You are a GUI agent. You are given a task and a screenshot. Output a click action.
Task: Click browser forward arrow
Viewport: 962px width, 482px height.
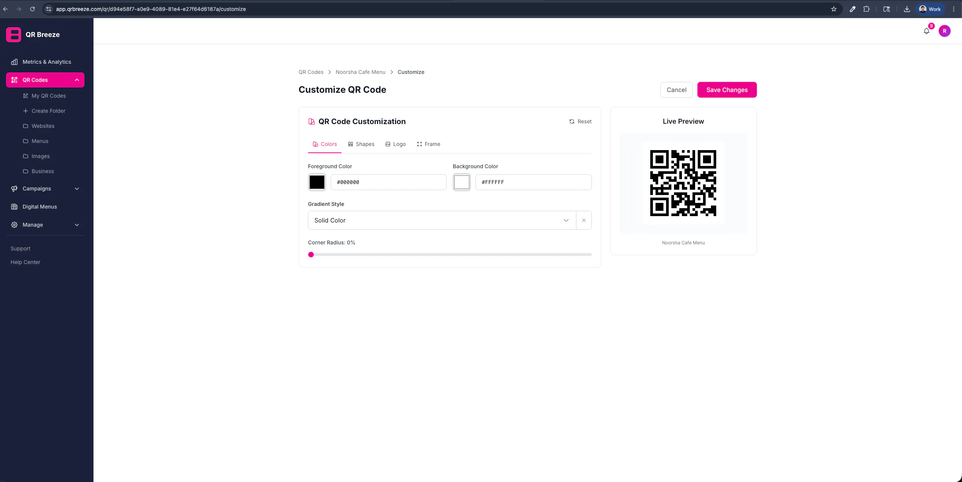19,9
